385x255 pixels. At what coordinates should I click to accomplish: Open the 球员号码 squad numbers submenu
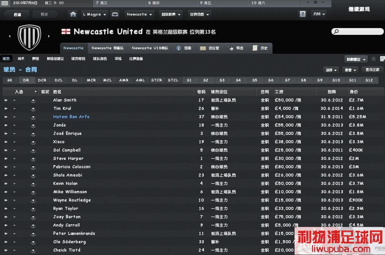point(78,59)
